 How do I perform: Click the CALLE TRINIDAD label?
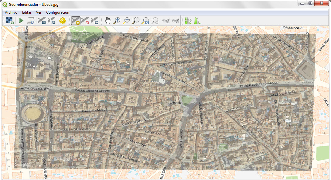pos(206,50)
